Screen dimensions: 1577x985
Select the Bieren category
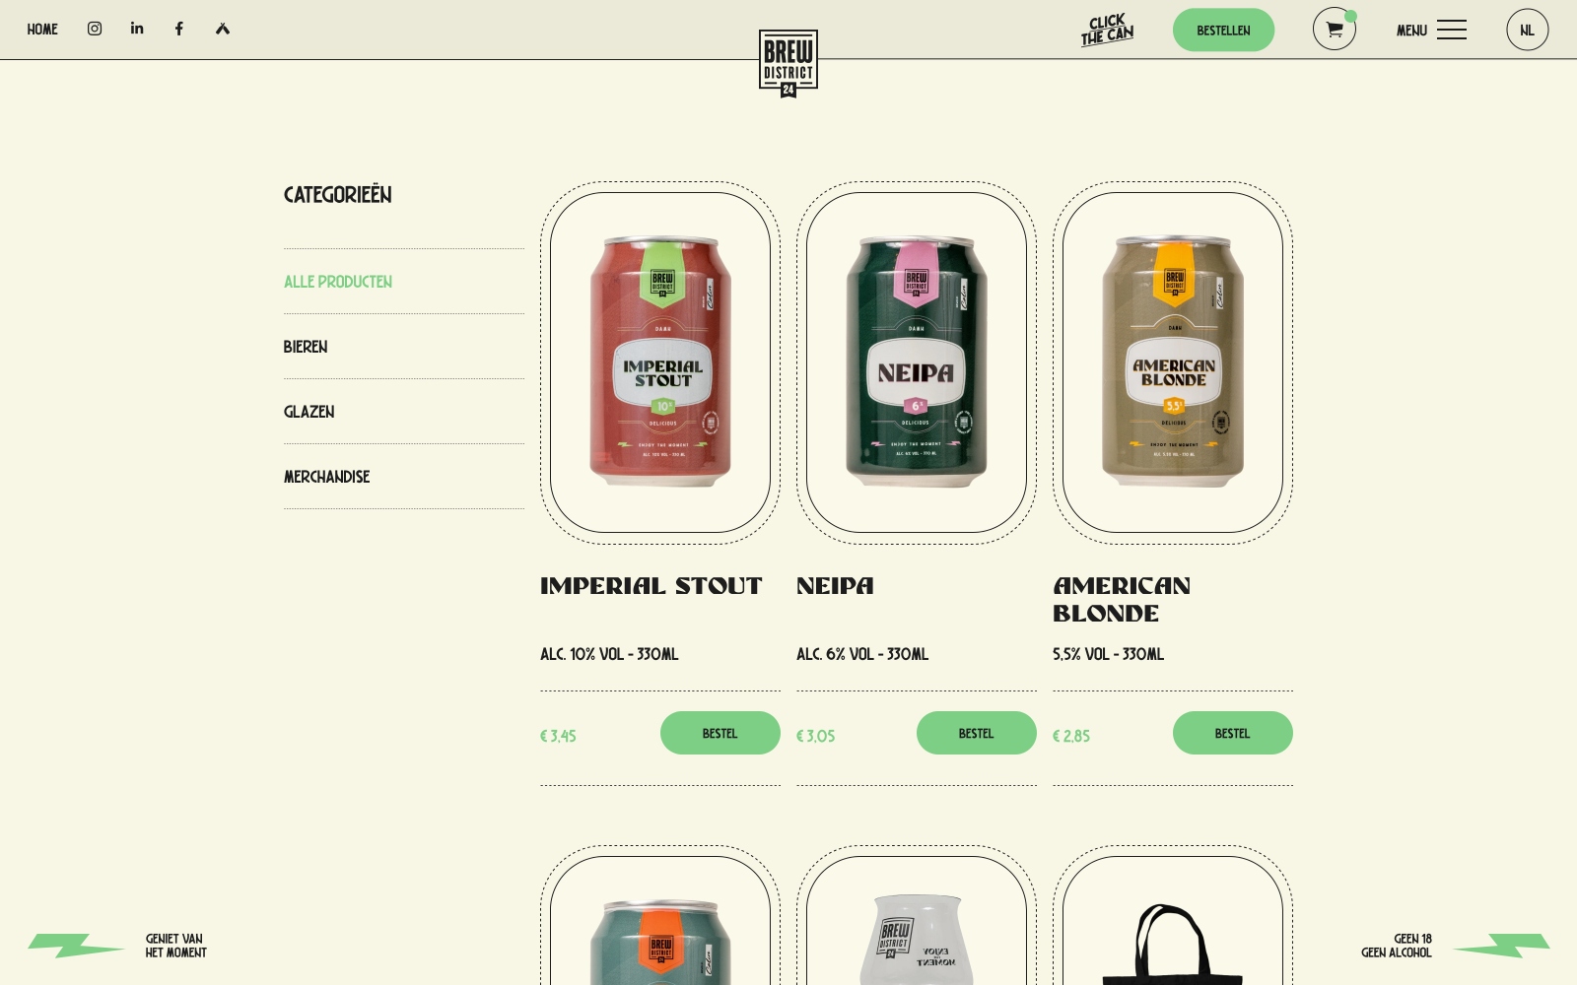(306, 347)
